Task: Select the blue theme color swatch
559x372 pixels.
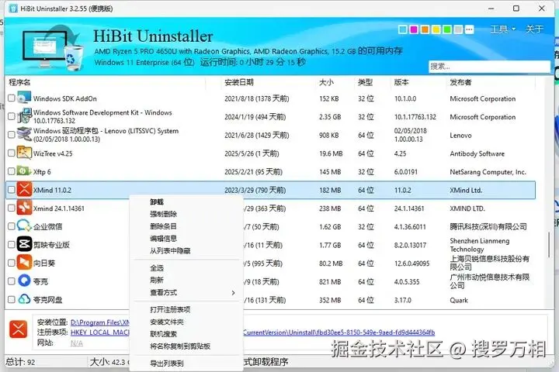Action: pos(403,29)
